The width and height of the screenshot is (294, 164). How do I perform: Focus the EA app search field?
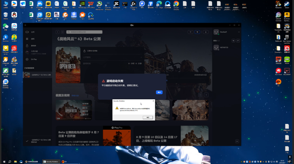84,32
